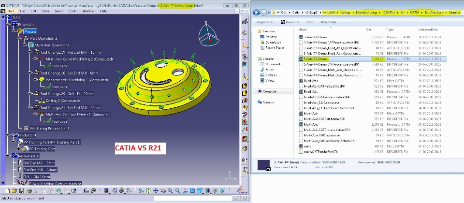This screenshot has height=203, width=464.
Task: Click the Open file folder icon in CATIA
Action: pos(14,191)
